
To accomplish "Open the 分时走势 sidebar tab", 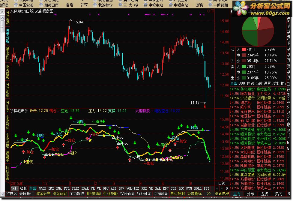I will pyautogui.click(x=7, y=18).
